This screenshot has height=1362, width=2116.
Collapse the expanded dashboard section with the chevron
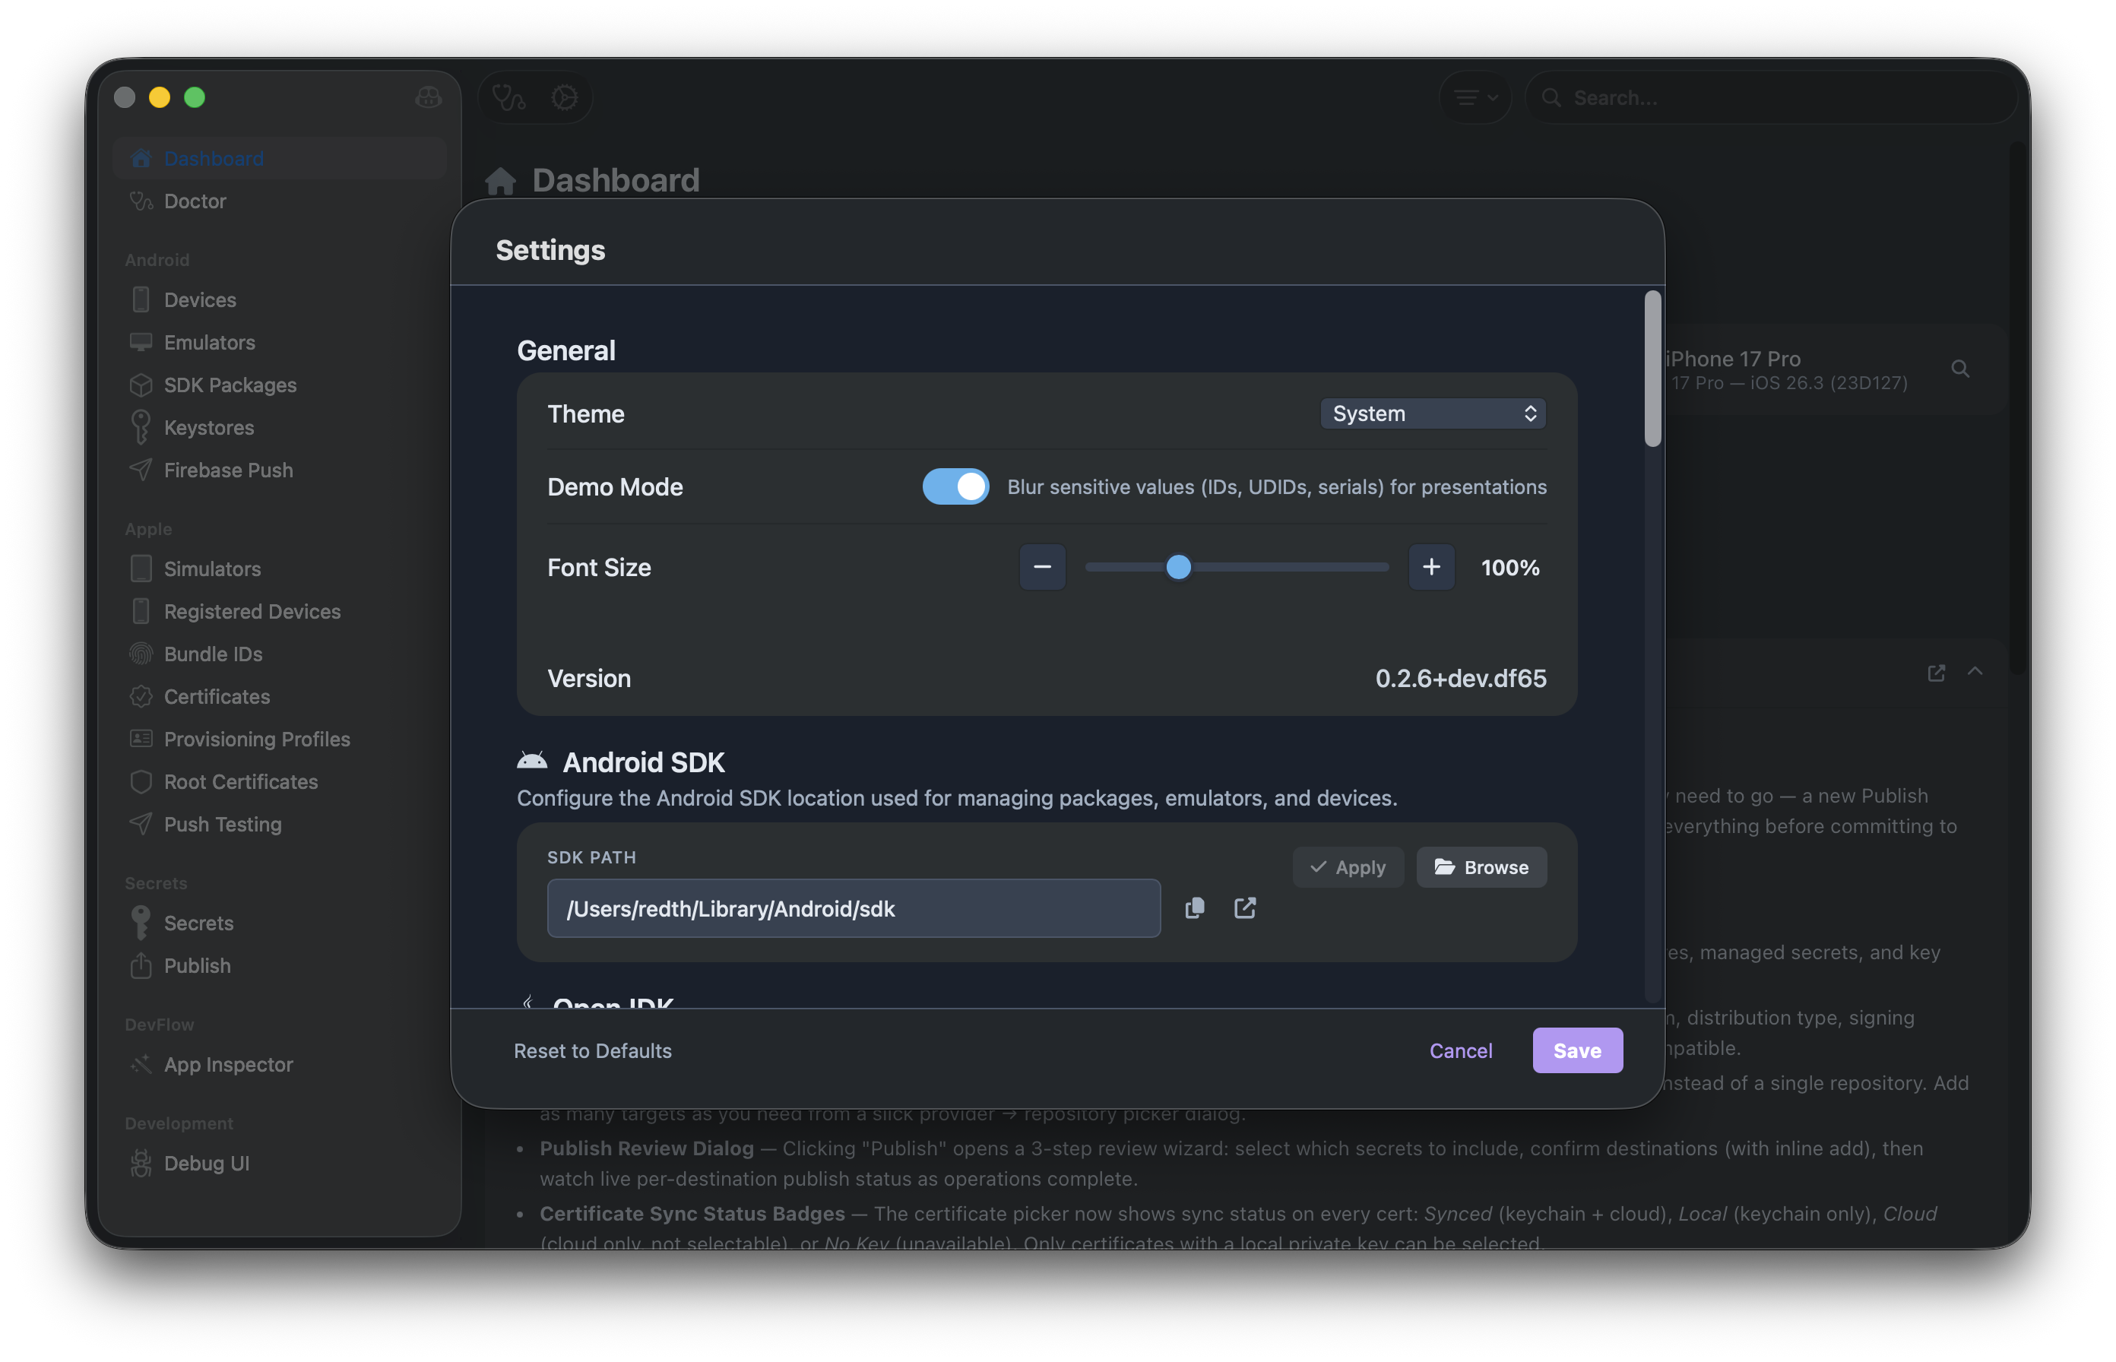pos(1975,672)
